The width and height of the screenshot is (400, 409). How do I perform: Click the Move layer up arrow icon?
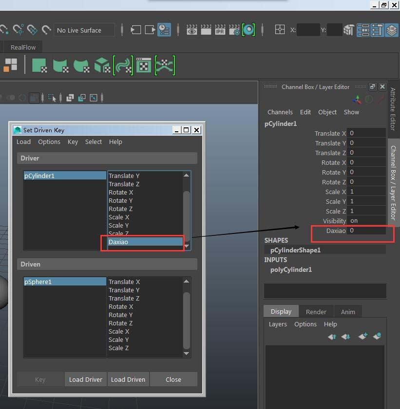[x=332, y=337]
